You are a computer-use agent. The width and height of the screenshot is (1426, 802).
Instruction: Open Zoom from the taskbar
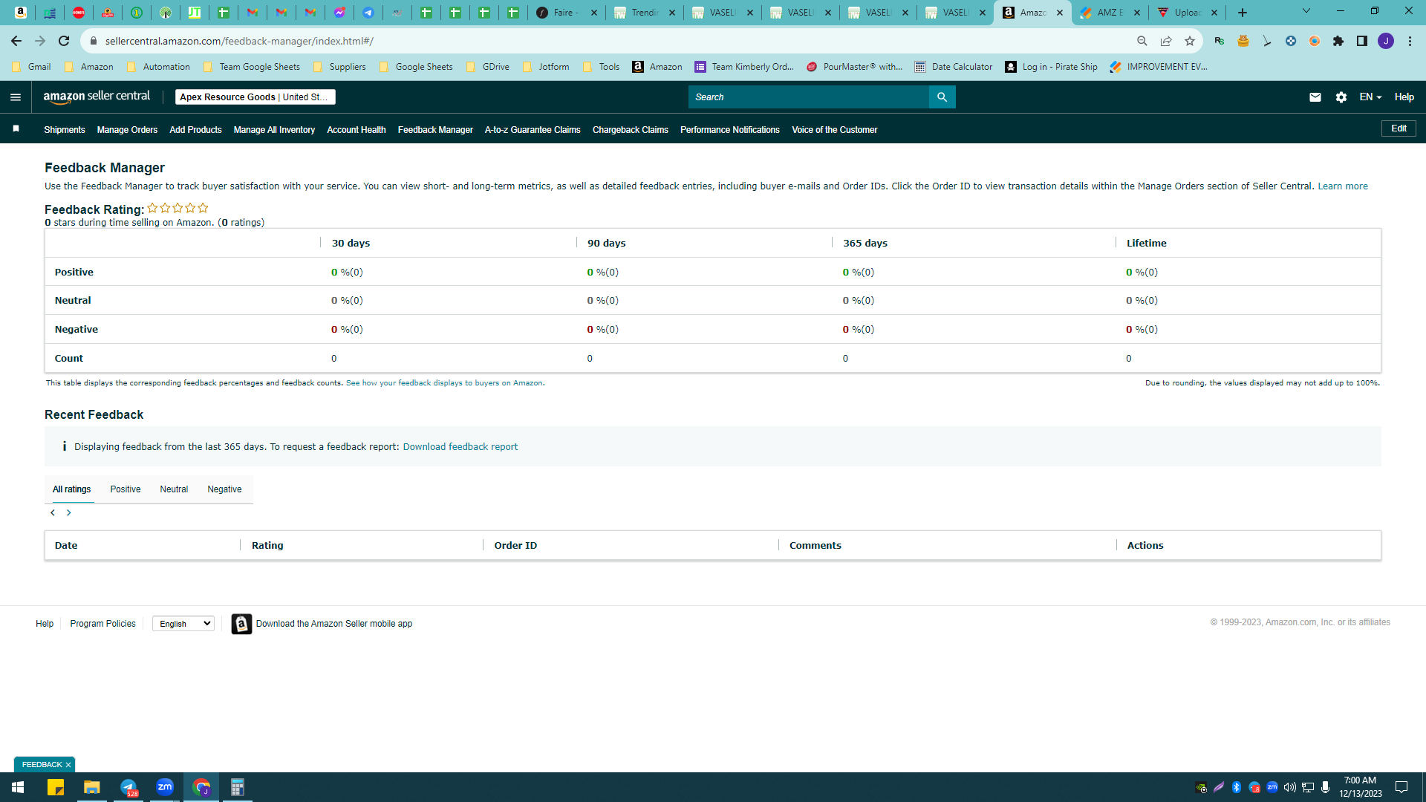[165, 787]
